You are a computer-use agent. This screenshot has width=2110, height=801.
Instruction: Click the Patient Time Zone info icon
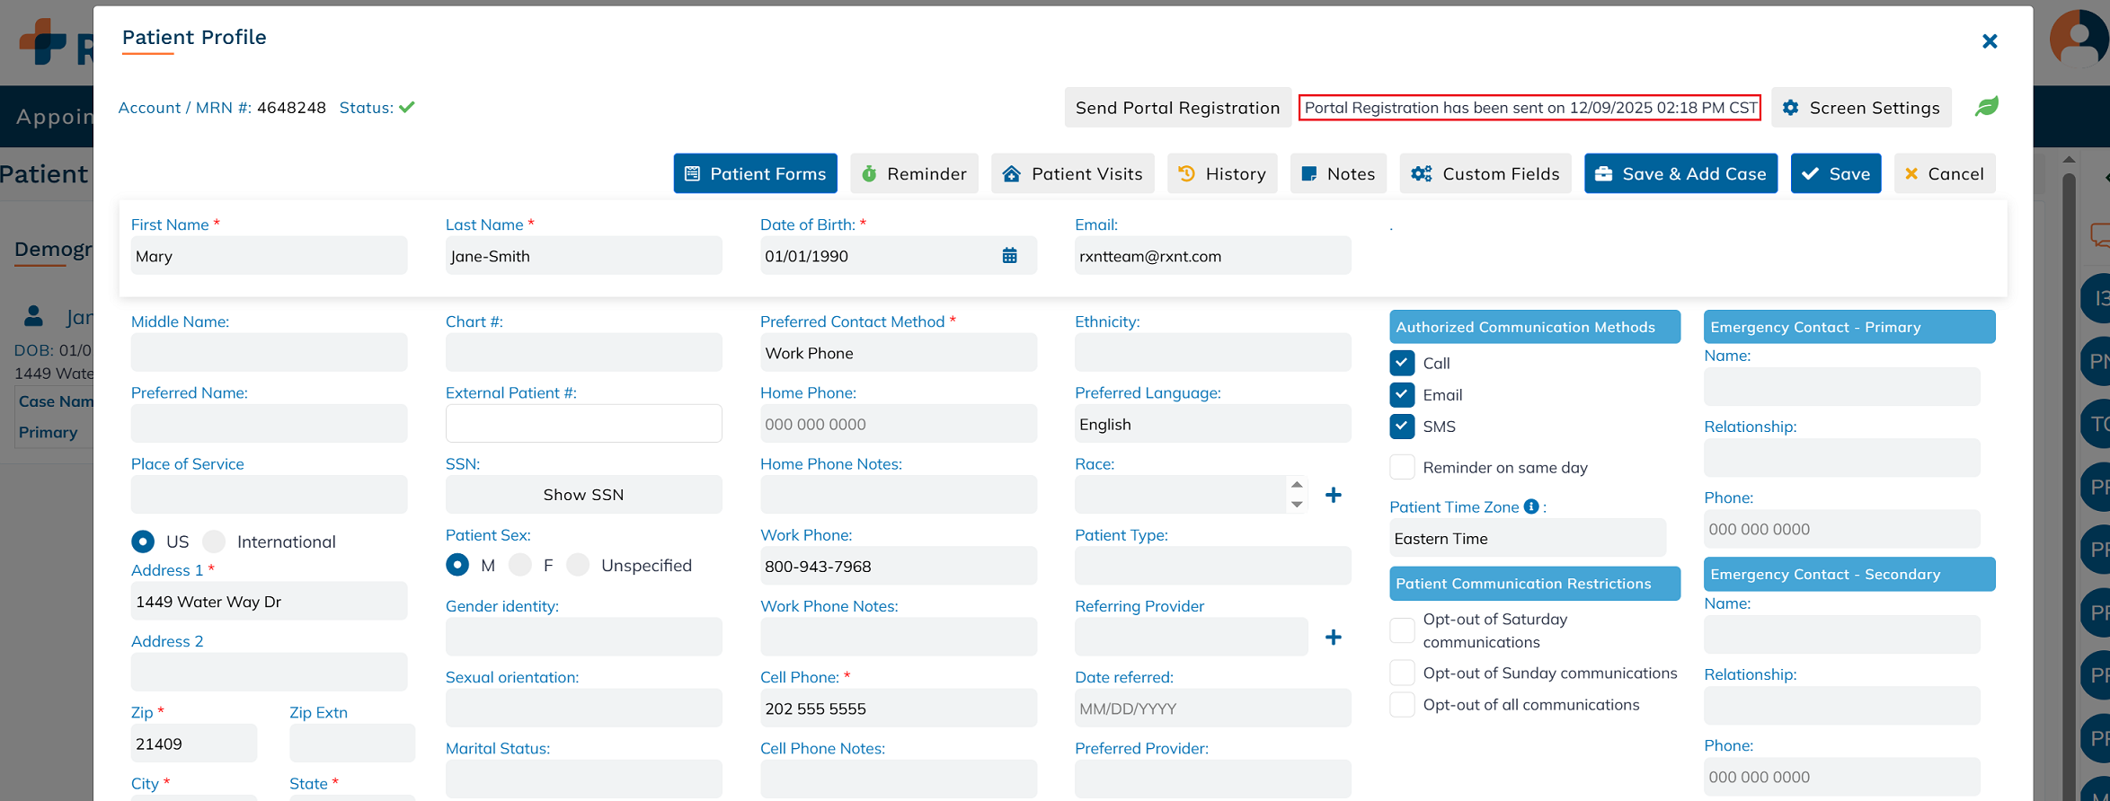point(1531,506)
